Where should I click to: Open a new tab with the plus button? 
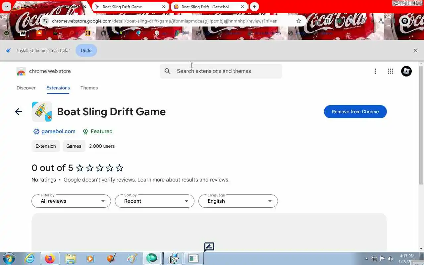pos(254,7)
